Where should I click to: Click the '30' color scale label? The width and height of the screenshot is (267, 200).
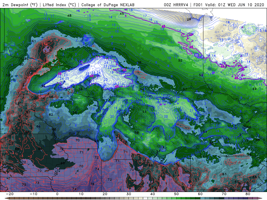coord(129,194)
